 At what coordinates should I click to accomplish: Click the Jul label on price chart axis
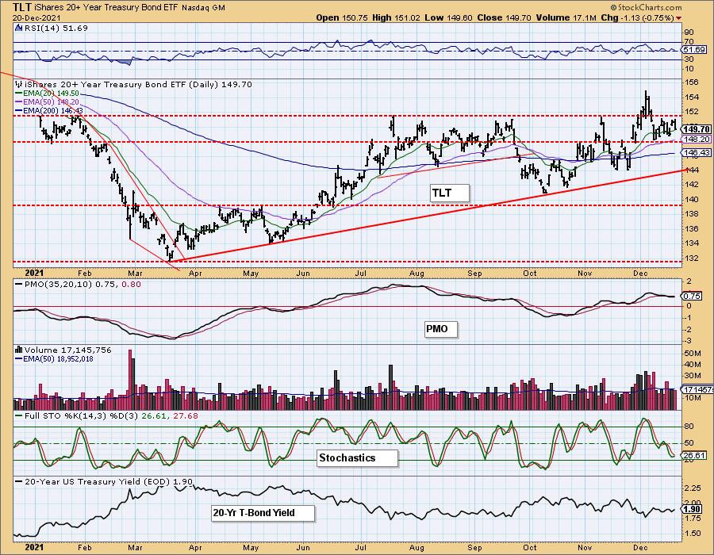361,274
